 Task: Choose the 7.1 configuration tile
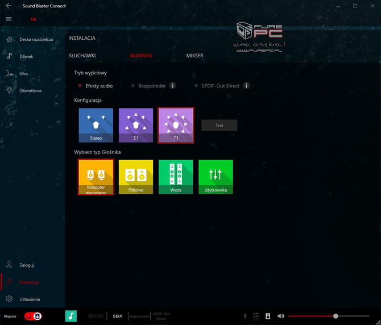[x=176, y=125]
